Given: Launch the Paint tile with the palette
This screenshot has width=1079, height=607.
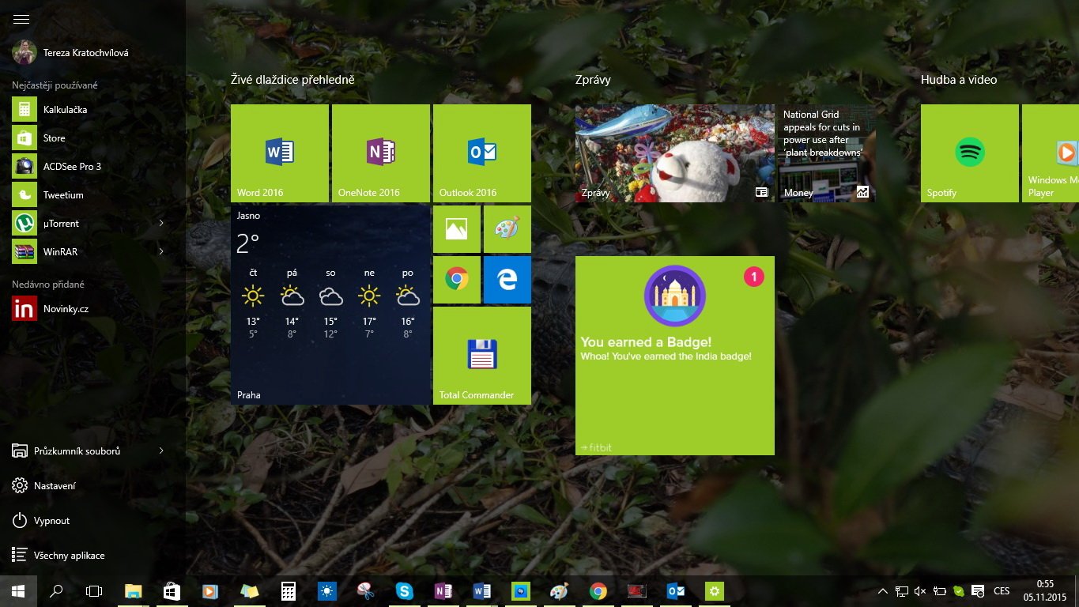Looking at the screenshot, I should tap(507, 229).
